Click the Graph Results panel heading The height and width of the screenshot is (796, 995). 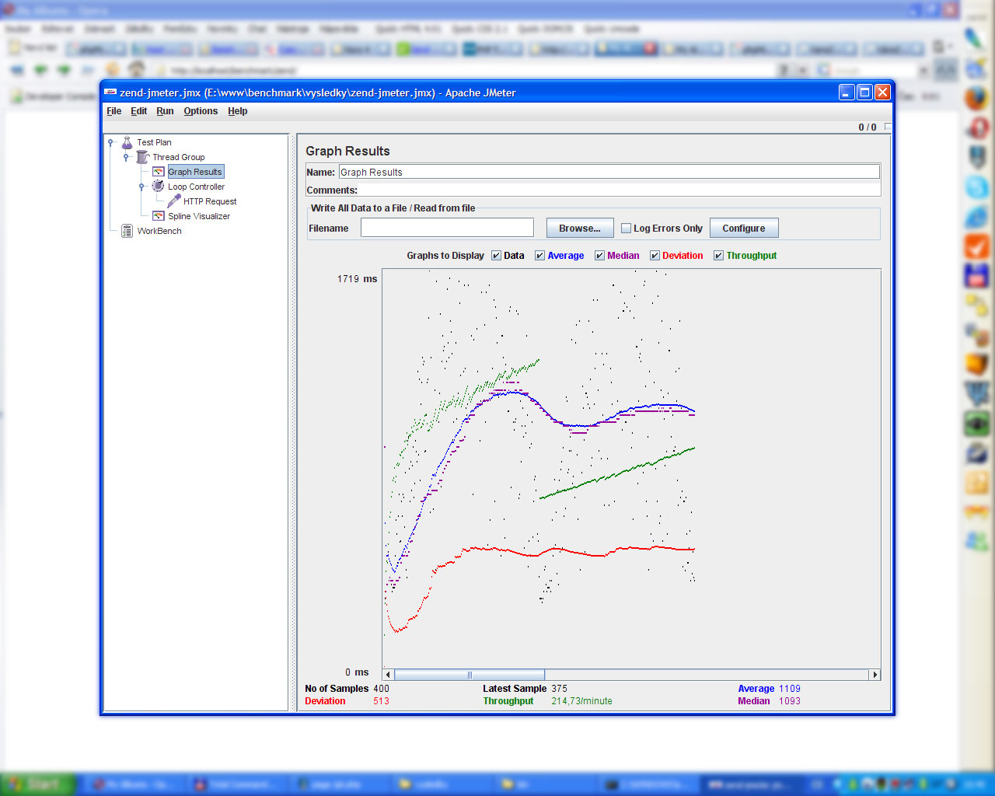pyautogui.click(x=347, y=152)
